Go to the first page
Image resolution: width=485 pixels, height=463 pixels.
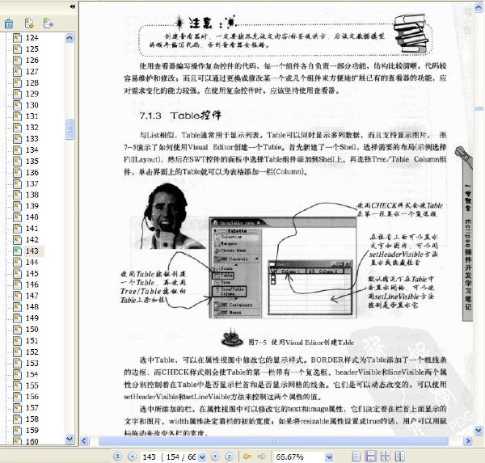(117, 457)
